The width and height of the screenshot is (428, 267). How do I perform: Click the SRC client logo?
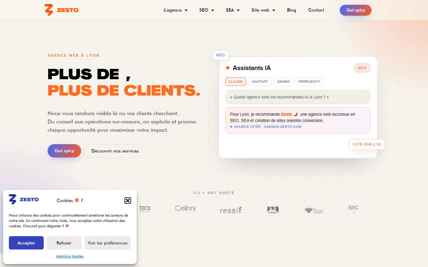[x=353, y=209]
